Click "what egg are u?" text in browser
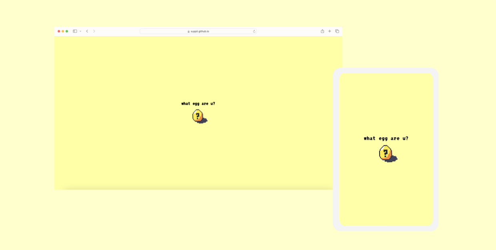Image resolution: width=496 pixels, height=250 pixels. 198,103
